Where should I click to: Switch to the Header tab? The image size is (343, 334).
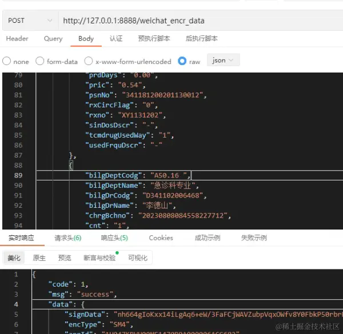(x=17, y=39)
